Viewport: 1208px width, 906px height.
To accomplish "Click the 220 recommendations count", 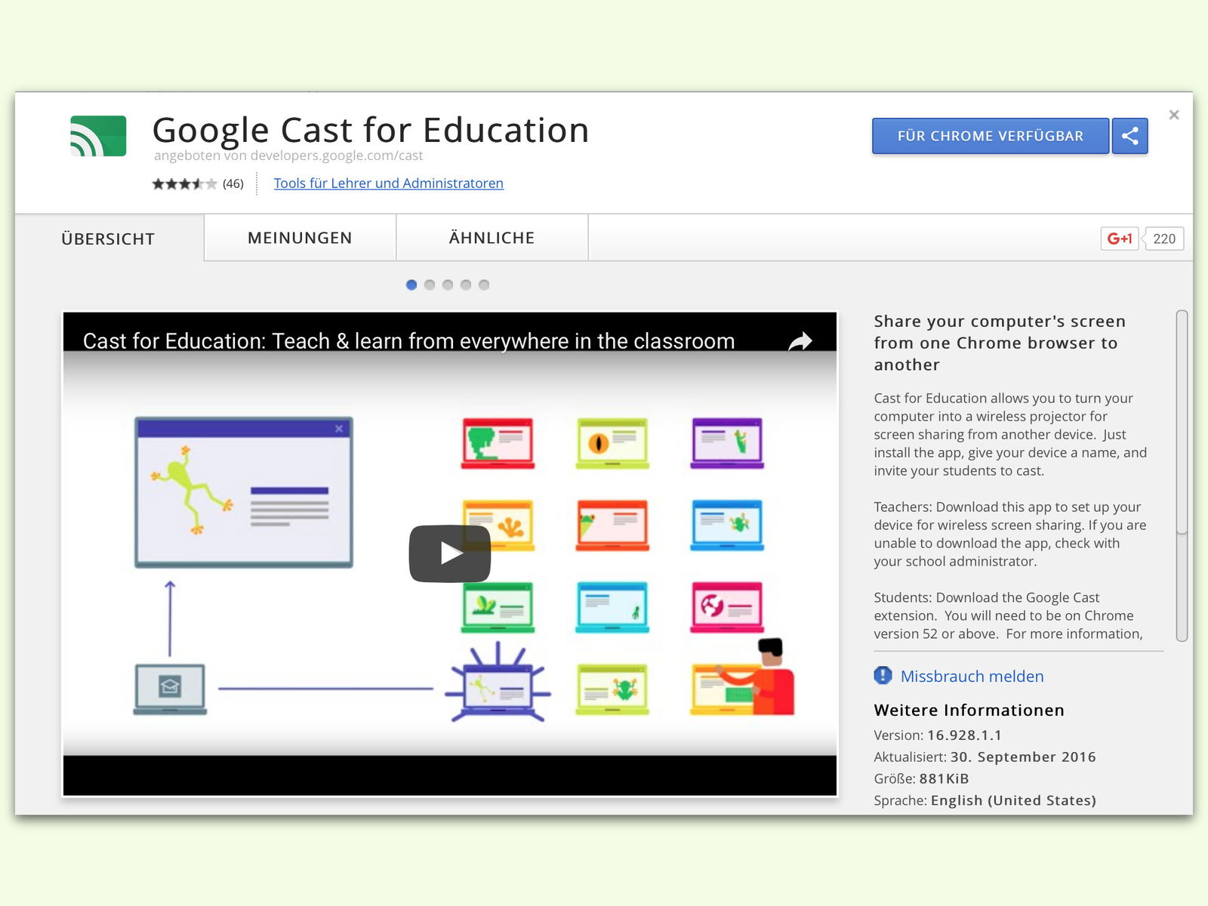I will (x=1164, y=239).
